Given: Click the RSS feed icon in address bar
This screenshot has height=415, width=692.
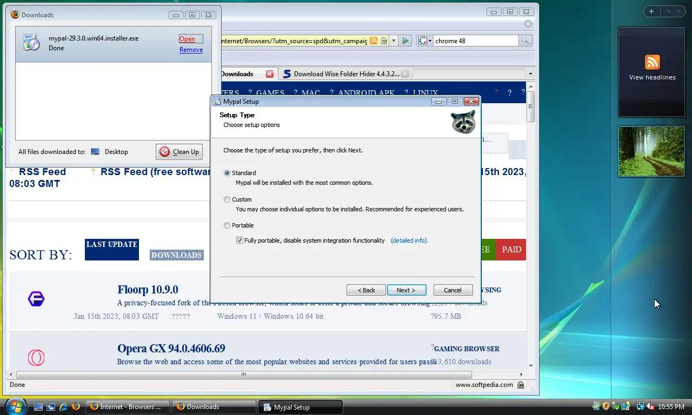Looking at the screenshot, I should 373,41.
